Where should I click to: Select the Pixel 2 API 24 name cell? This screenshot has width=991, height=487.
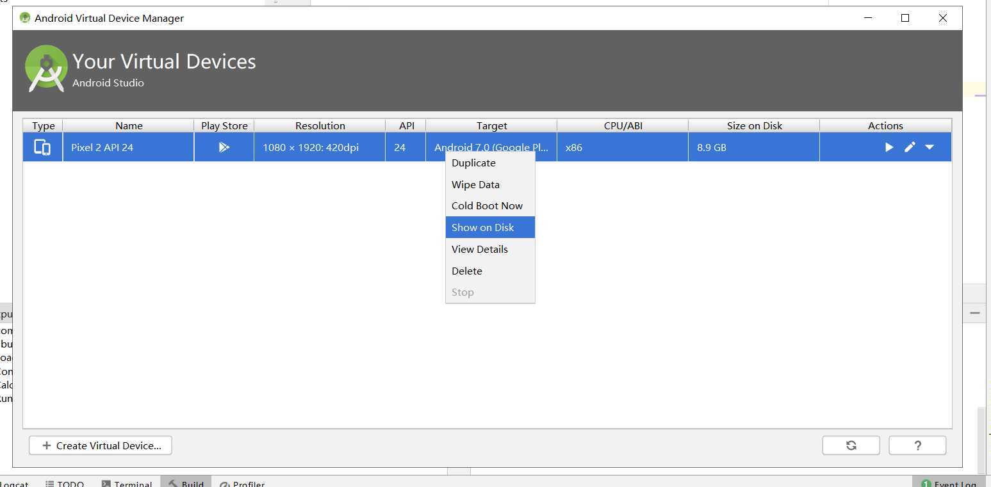pos(128,147)
